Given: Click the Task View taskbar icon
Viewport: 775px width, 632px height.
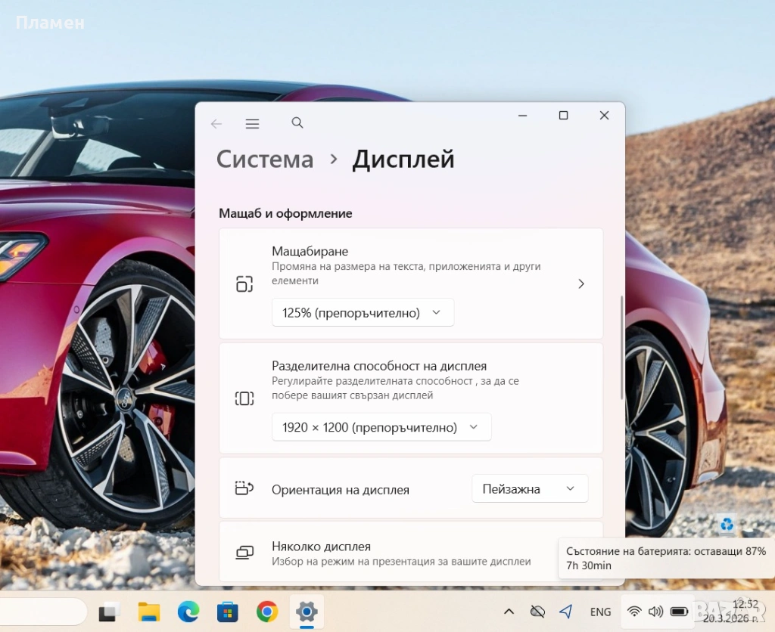Looking at the screenshot, I should [110, 612].
